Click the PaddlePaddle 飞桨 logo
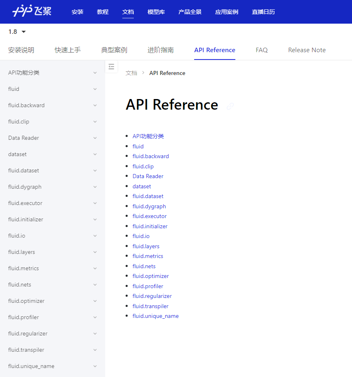This screenshot has height=377, width=352. tap(32, 11)
